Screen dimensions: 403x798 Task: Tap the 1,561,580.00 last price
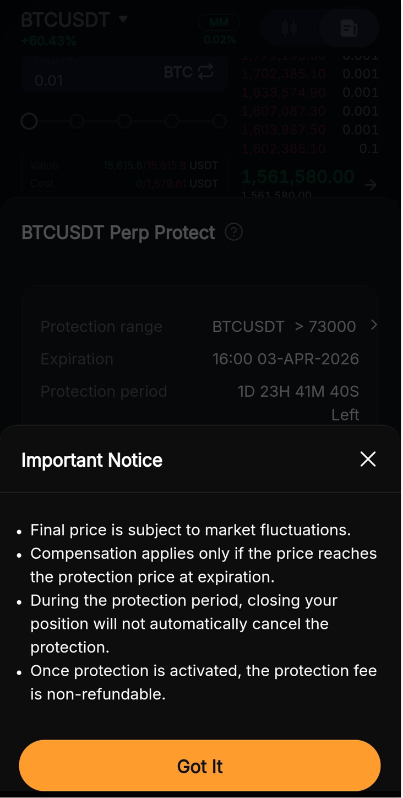pos(298,176)
